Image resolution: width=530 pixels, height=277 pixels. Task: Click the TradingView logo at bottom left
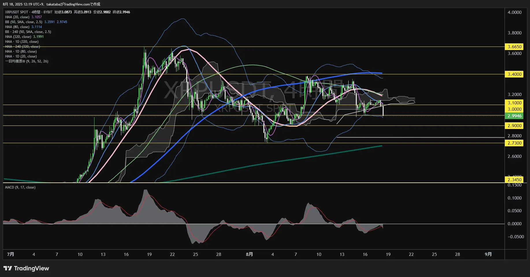(x=26, y=268)
